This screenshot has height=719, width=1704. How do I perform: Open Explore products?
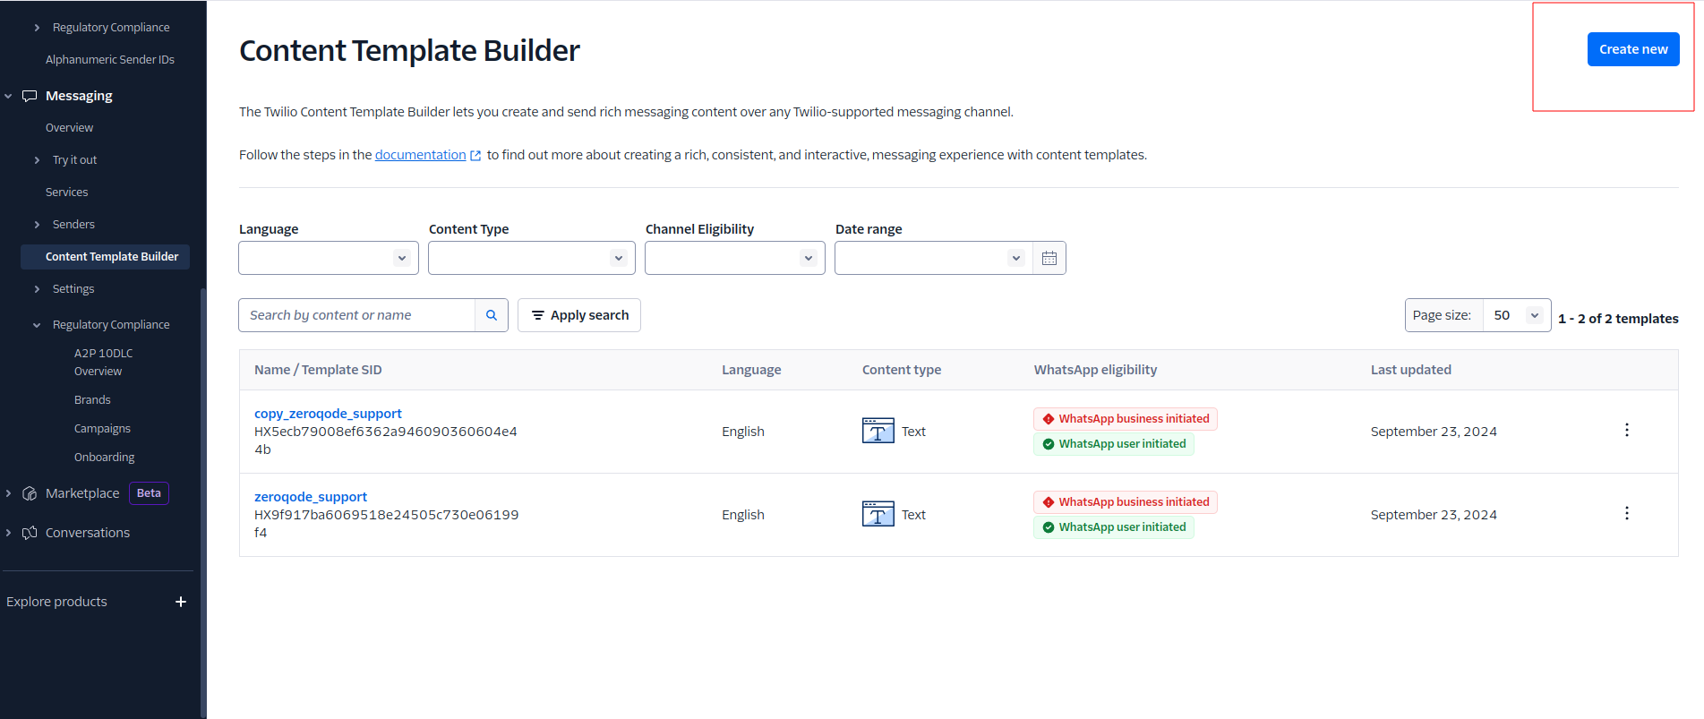pyautogui.click(x=56, y=602)
